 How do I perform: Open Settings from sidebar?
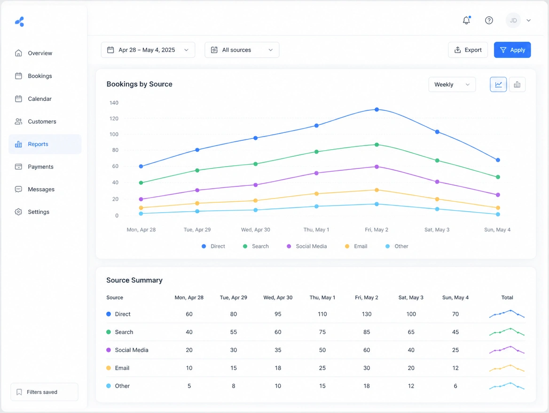point(45,212)
